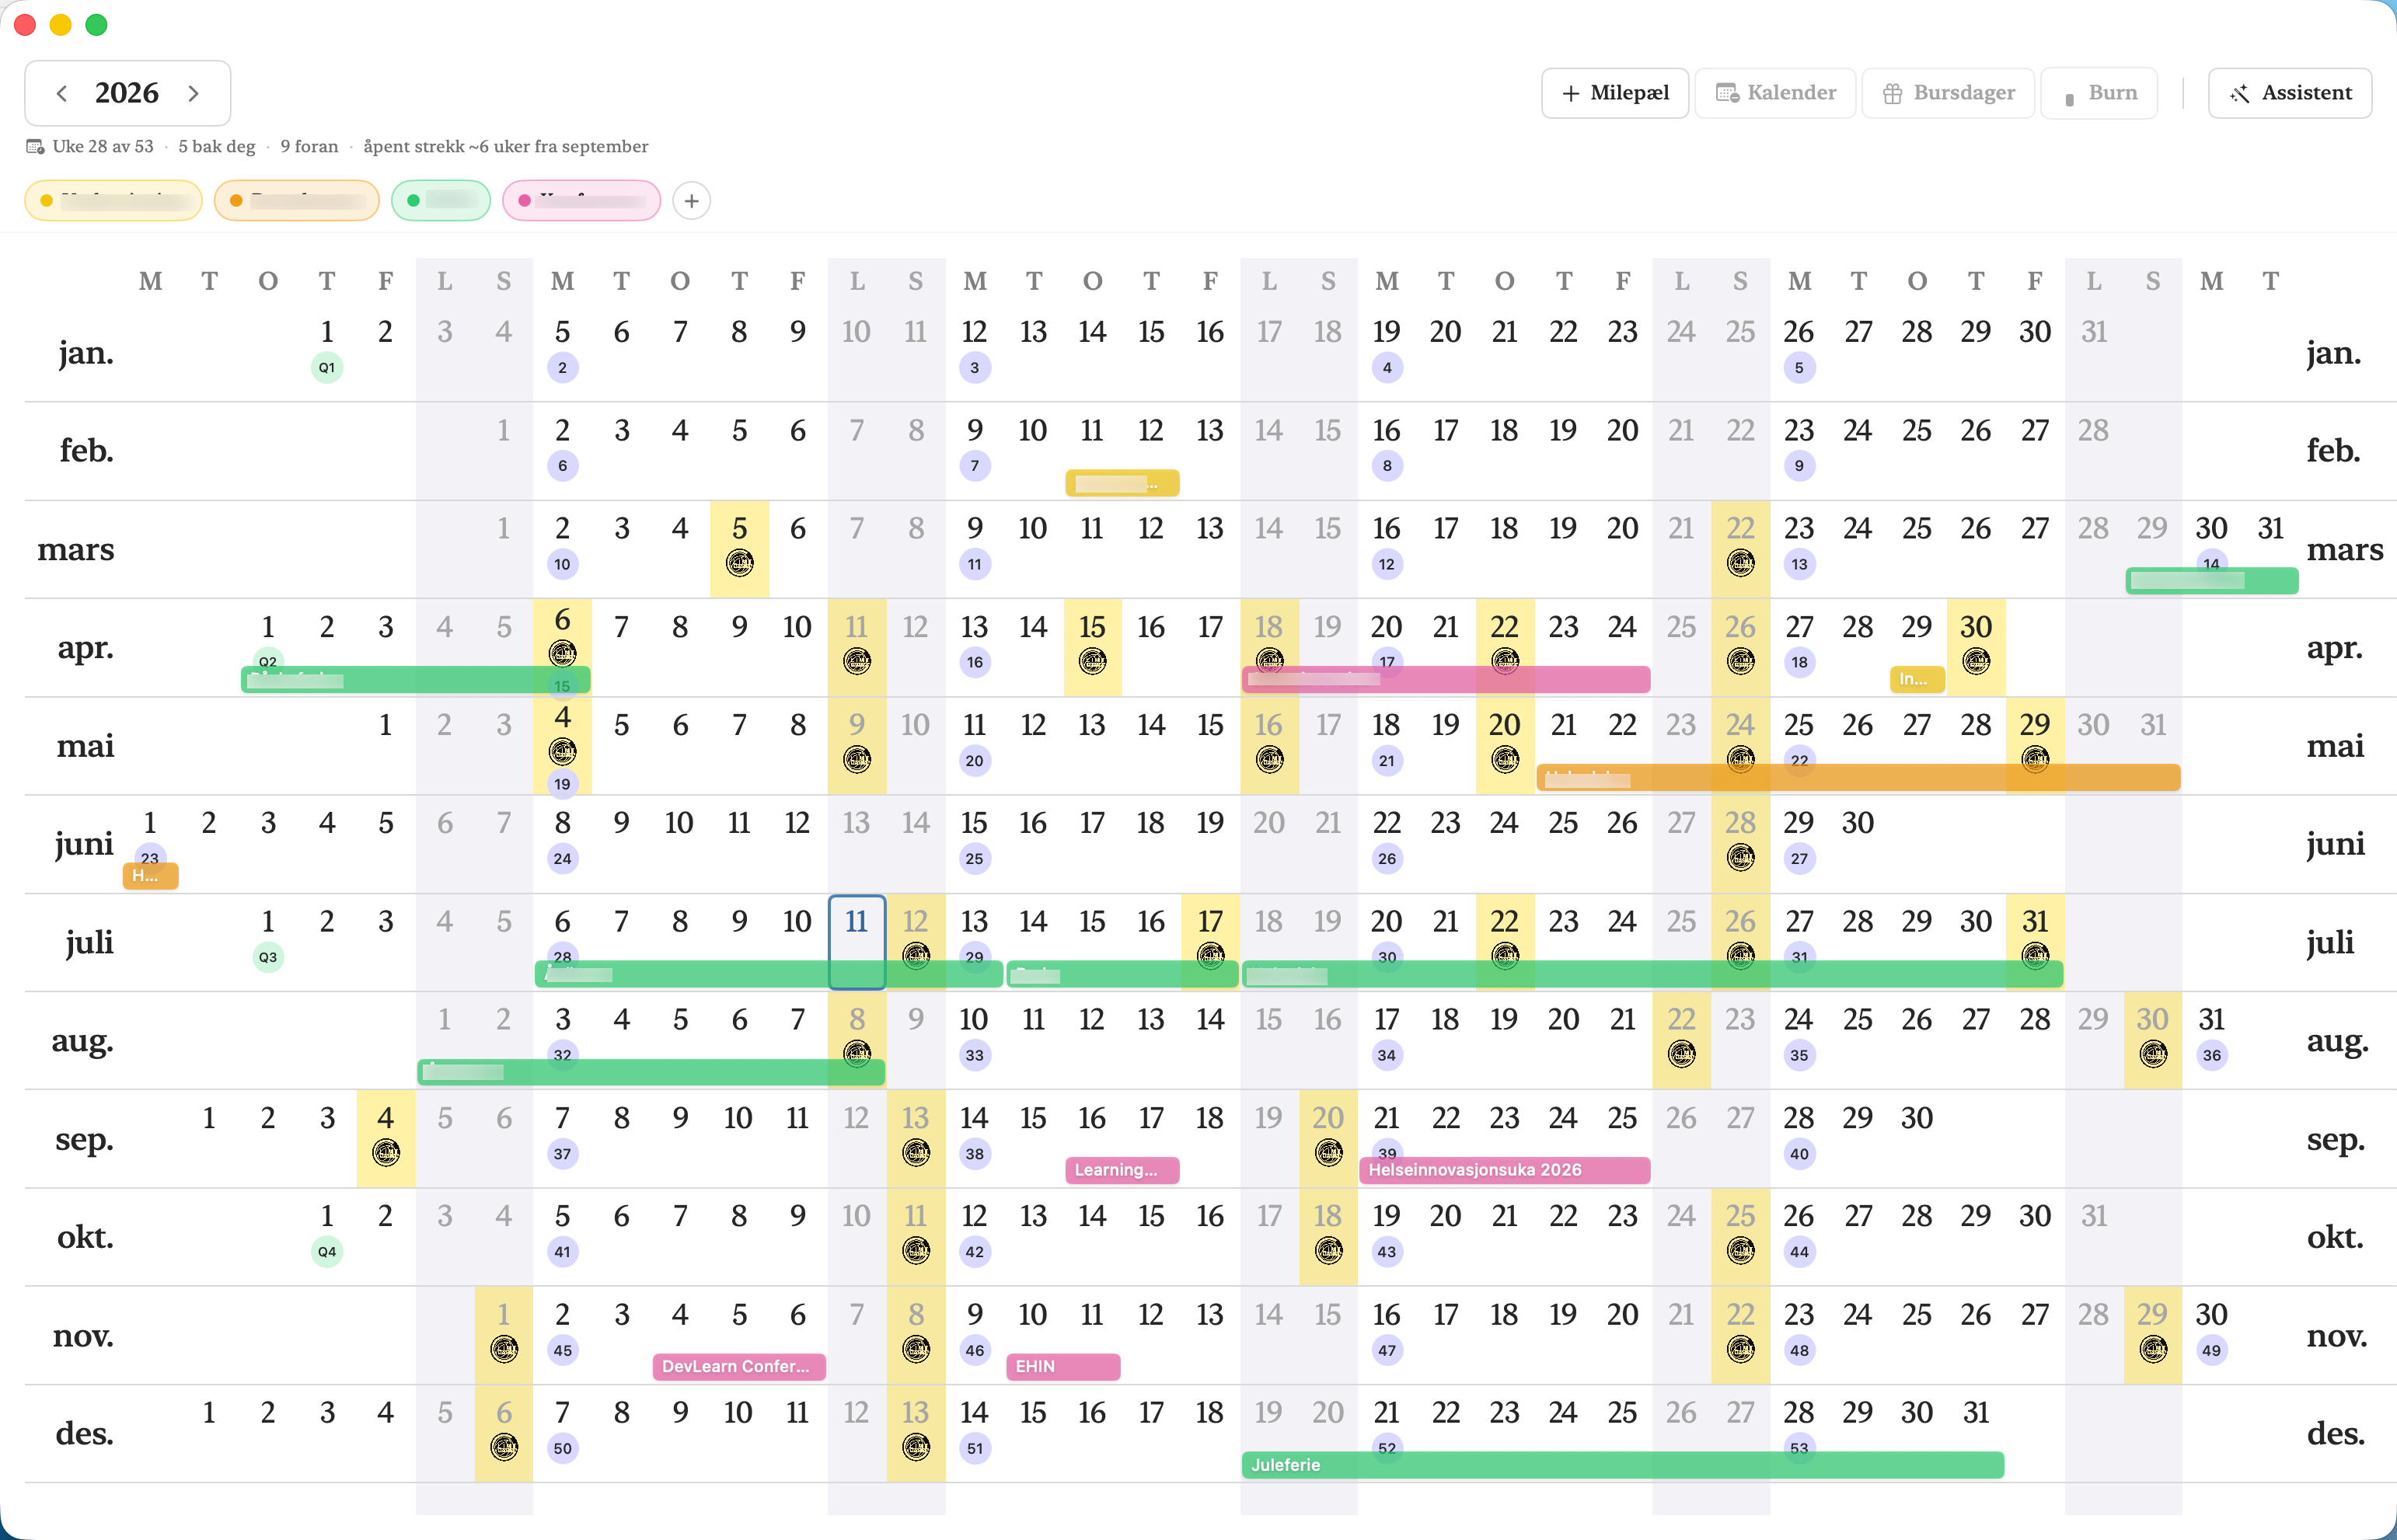The width and height of the screenshot is (2397, 1540).
Task: Click the left okt. month label
Action: 85,1237
